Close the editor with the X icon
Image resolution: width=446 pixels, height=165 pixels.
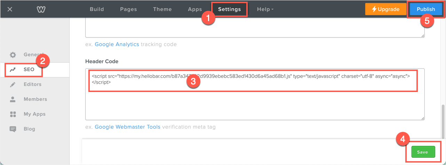coord(10,9)
